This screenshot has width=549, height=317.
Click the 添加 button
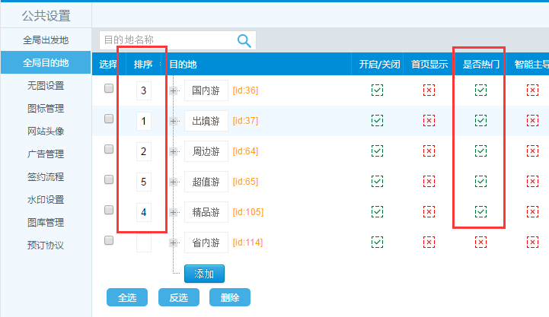click(x=204, y=273)
